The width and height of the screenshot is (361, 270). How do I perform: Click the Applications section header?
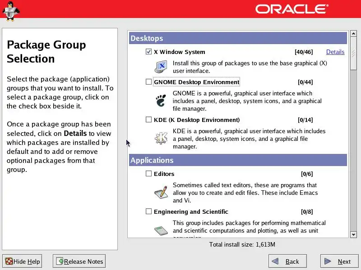click(238, 160)
